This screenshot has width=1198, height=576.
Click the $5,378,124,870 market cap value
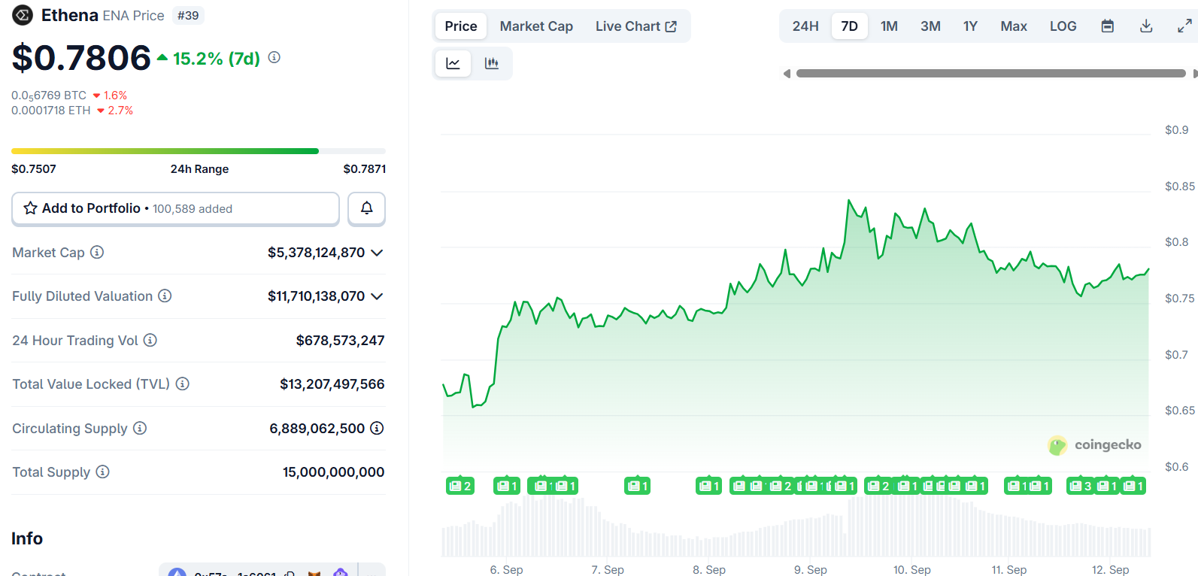pos(316,253)
